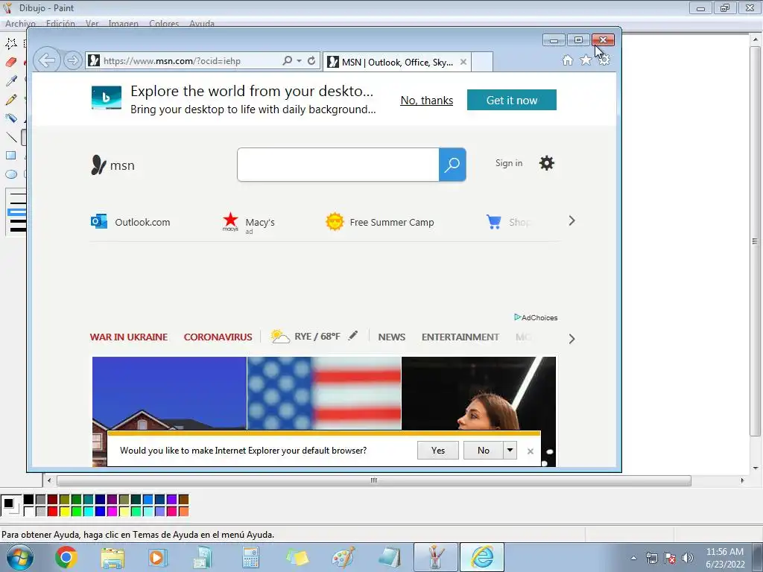Open the Imagen menu in Paint
Screen dimensions: 763x572
[x=123, y=23]
